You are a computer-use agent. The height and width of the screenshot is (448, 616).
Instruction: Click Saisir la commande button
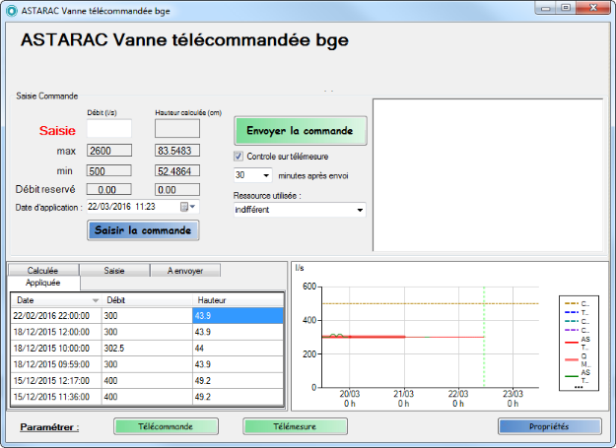pyautogui.click(x=143, y=230)
